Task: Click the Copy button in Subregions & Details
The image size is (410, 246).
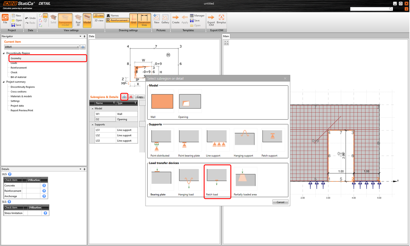Action: click(139, 97)
